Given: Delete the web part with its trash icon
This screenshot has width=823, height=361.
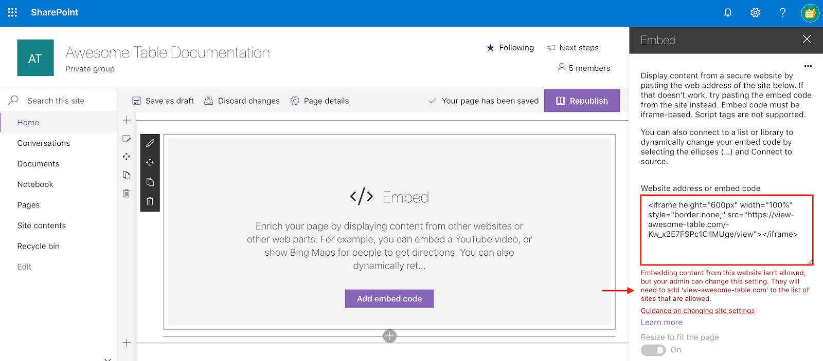Looking at the screenshot, I should point(150,201).
